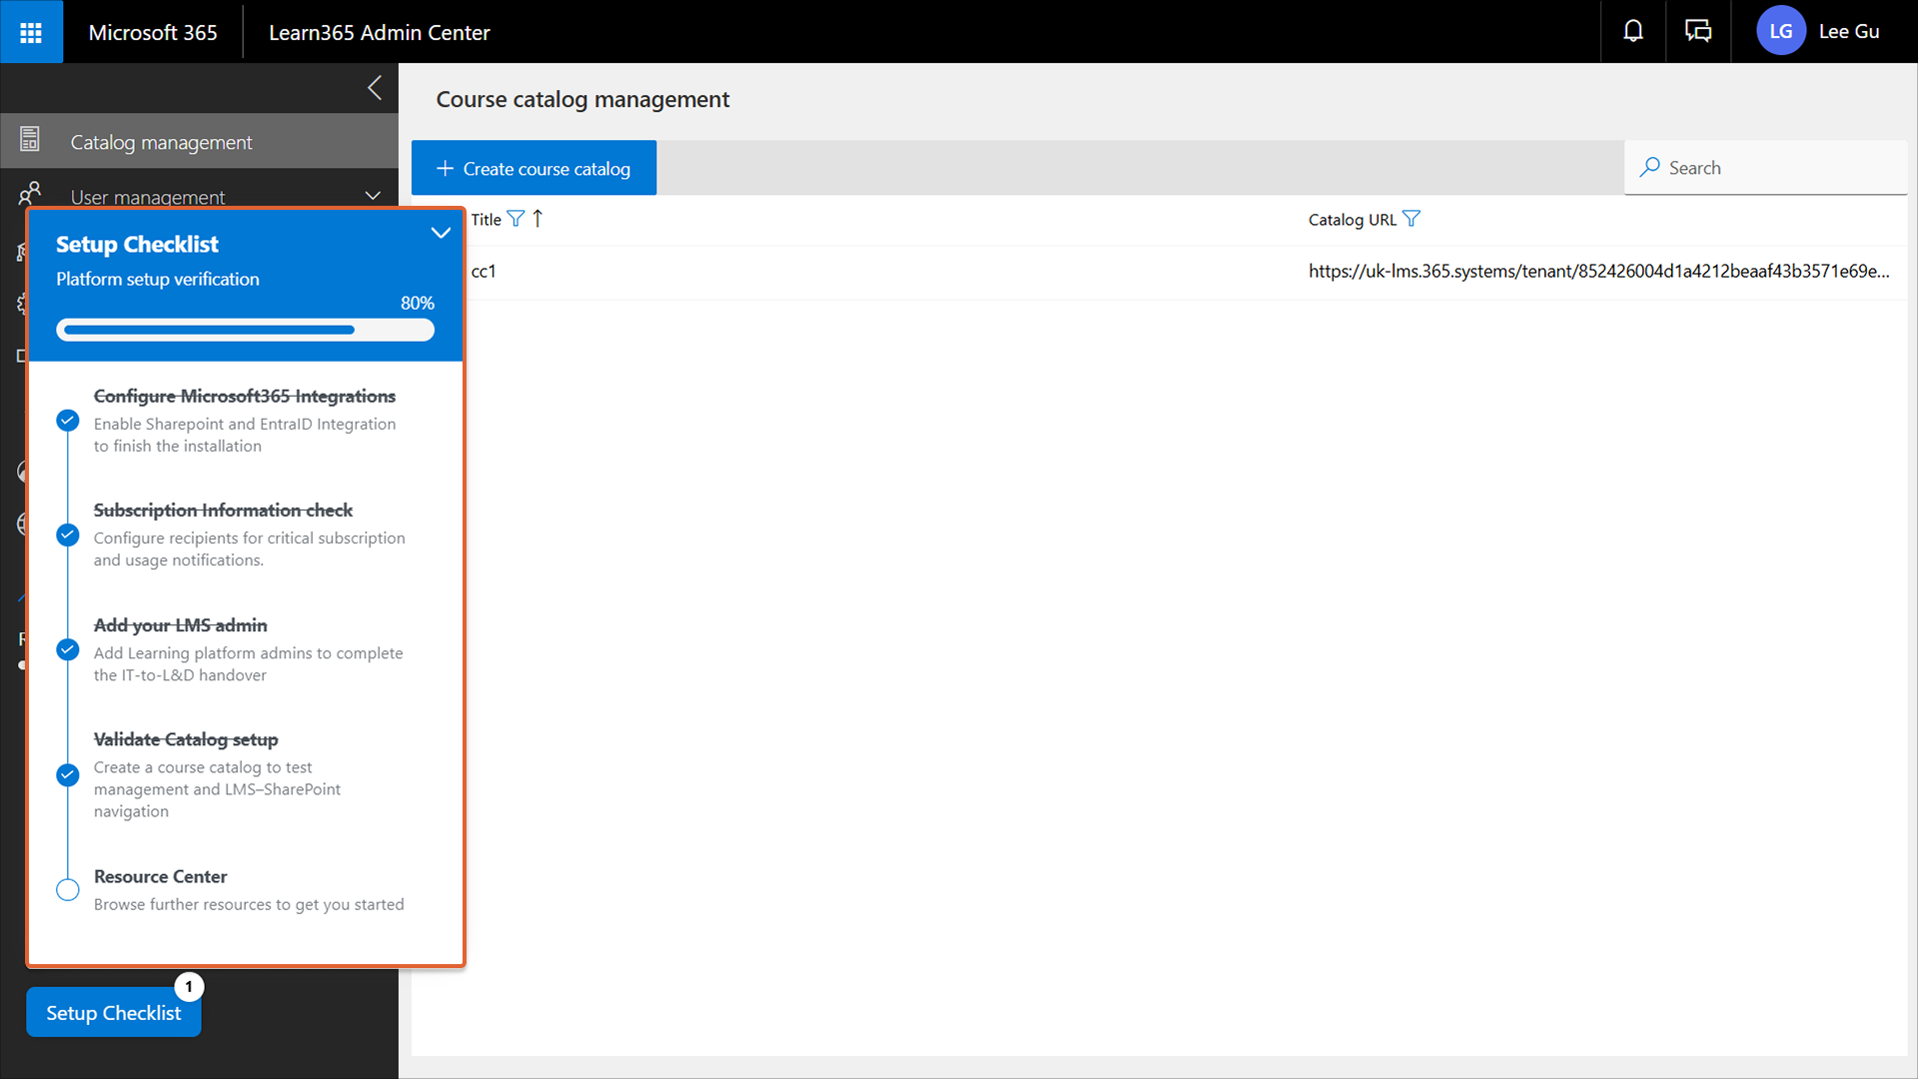Filter the Title column
This screenshot has height=1079, width=1918.
[515, 219]
